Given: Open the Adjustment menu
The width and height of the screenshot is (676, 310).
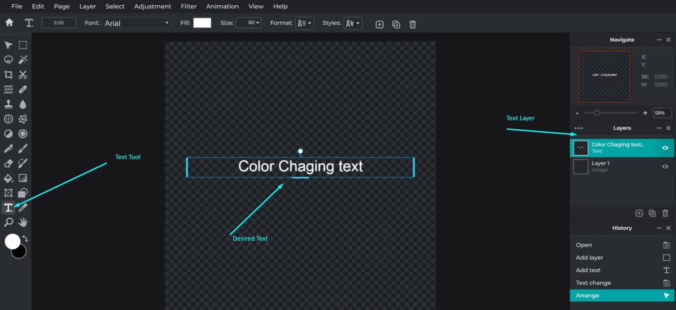Looking at the screenshot, I should point(152,6).
